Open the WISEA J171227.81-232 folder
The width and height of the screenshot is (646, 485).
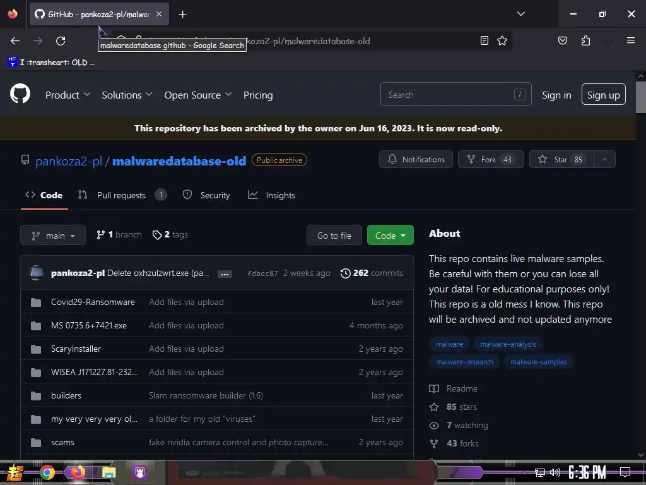tap(95, 372)
